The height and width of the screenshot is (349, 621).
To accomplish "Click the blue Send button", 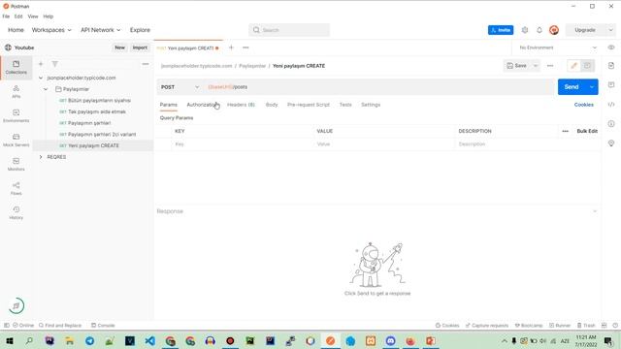I will pos(572,87).
